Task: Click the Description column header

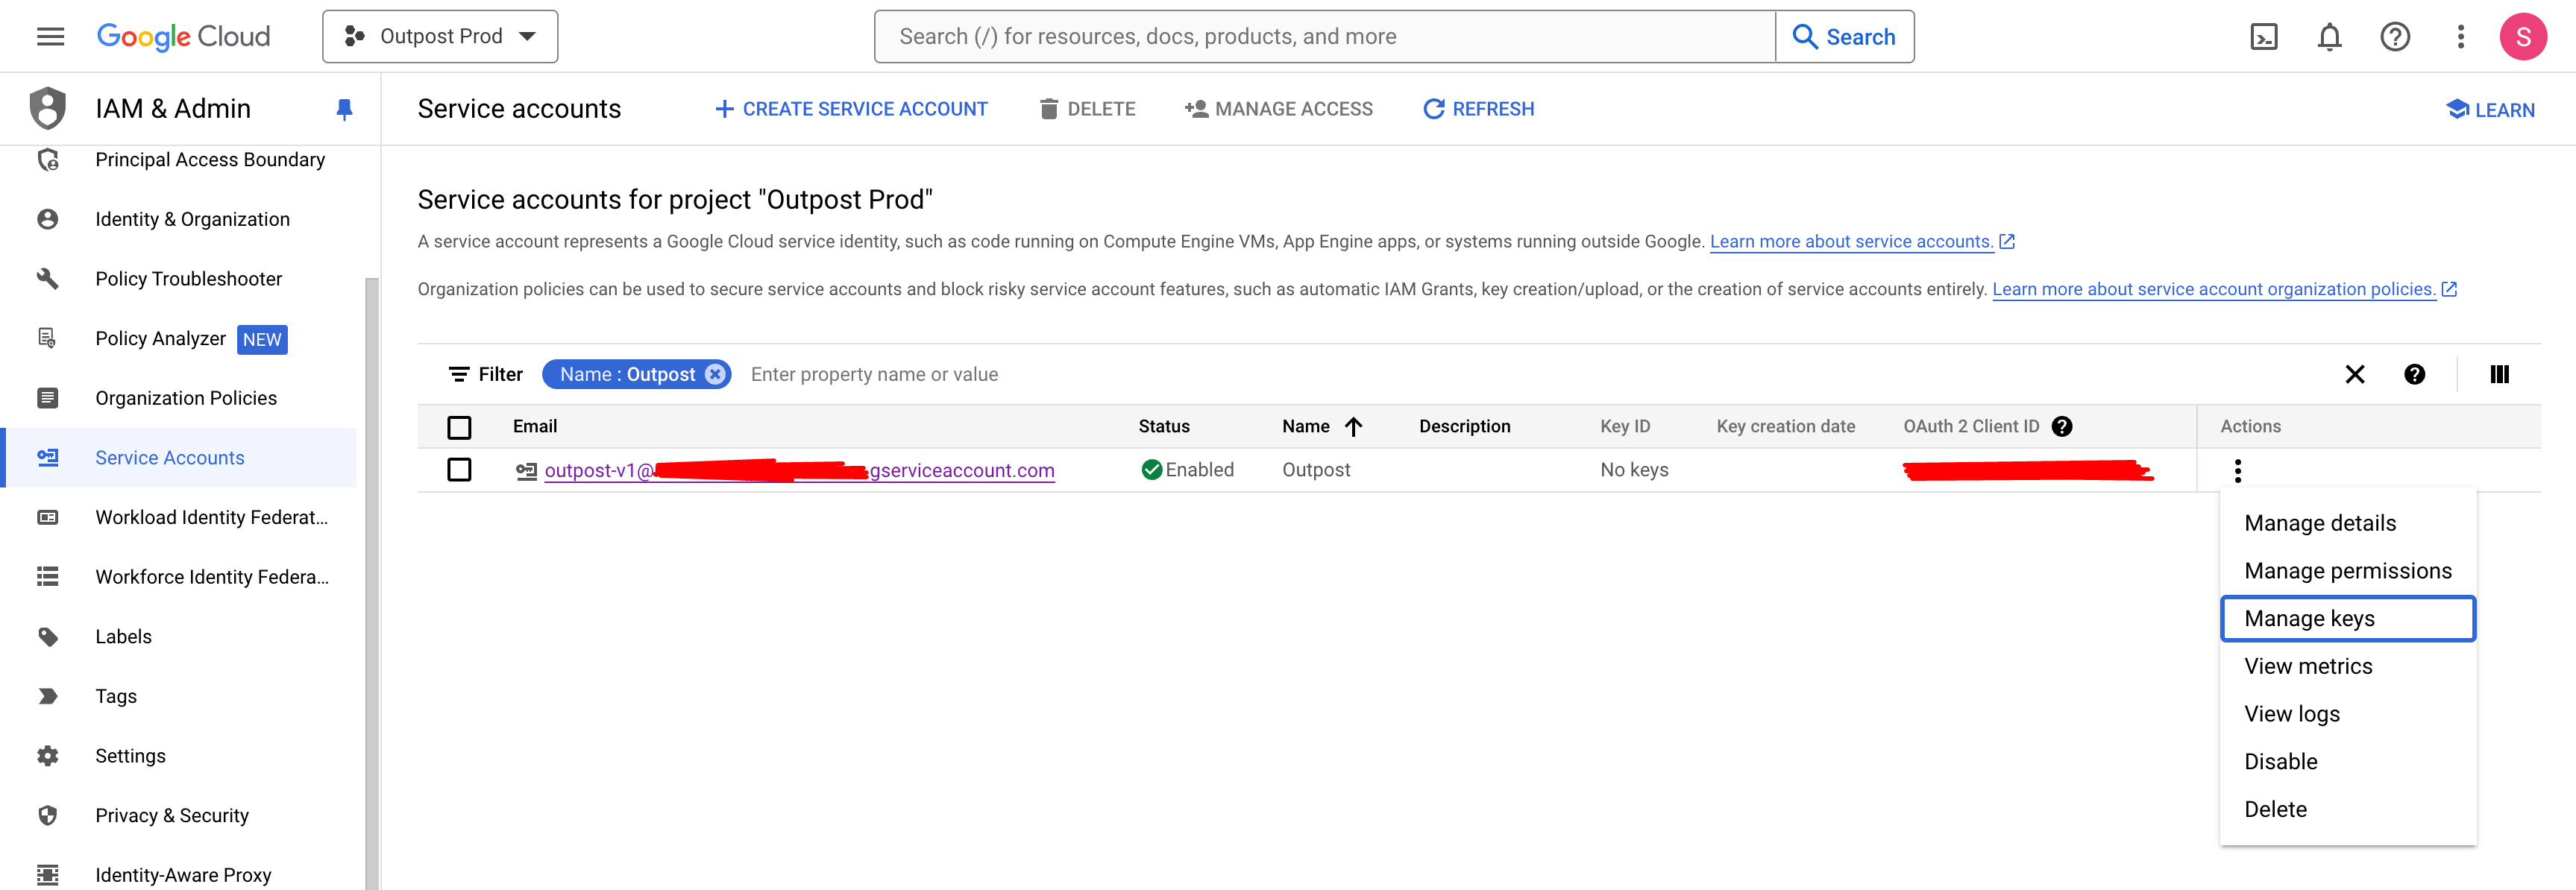Action: coord(1464,426)
